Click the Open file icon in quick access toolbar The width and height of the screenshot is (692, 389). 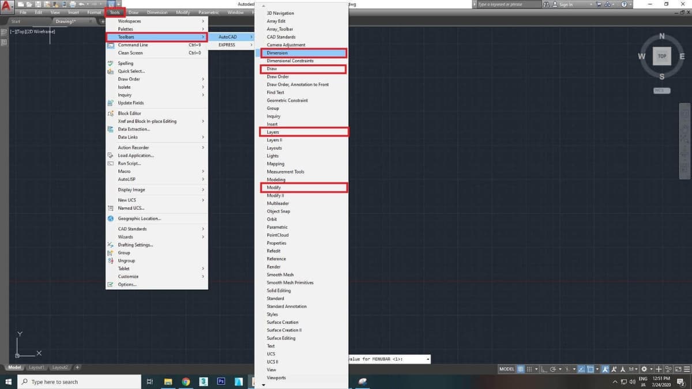click(x=29, y=4)
